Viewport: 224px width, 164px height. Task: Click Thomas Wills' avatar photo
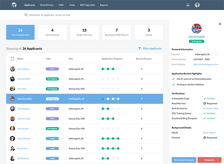(x=13, y=79)
